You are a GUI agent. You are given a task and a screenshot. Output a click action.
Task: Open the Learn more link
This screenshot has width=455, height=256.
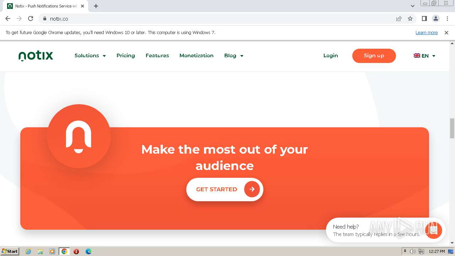[427, 33]
